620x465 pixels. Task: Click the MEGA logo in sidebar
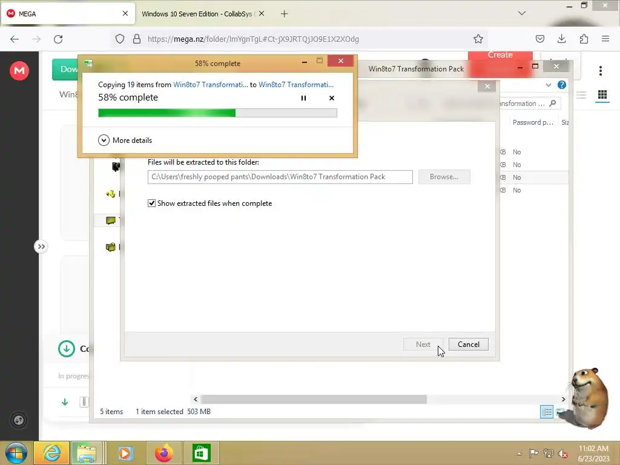point(19,71)
